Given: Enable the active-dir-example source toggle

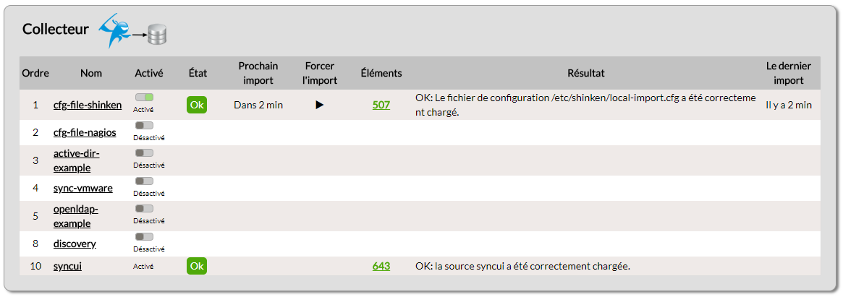Looking at the screenshot, I should click(x=144, y=153).
